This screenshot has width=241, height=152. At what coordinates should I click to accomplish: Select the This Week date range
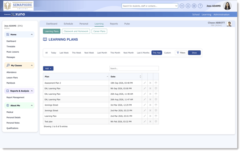[x=76, y=53]
